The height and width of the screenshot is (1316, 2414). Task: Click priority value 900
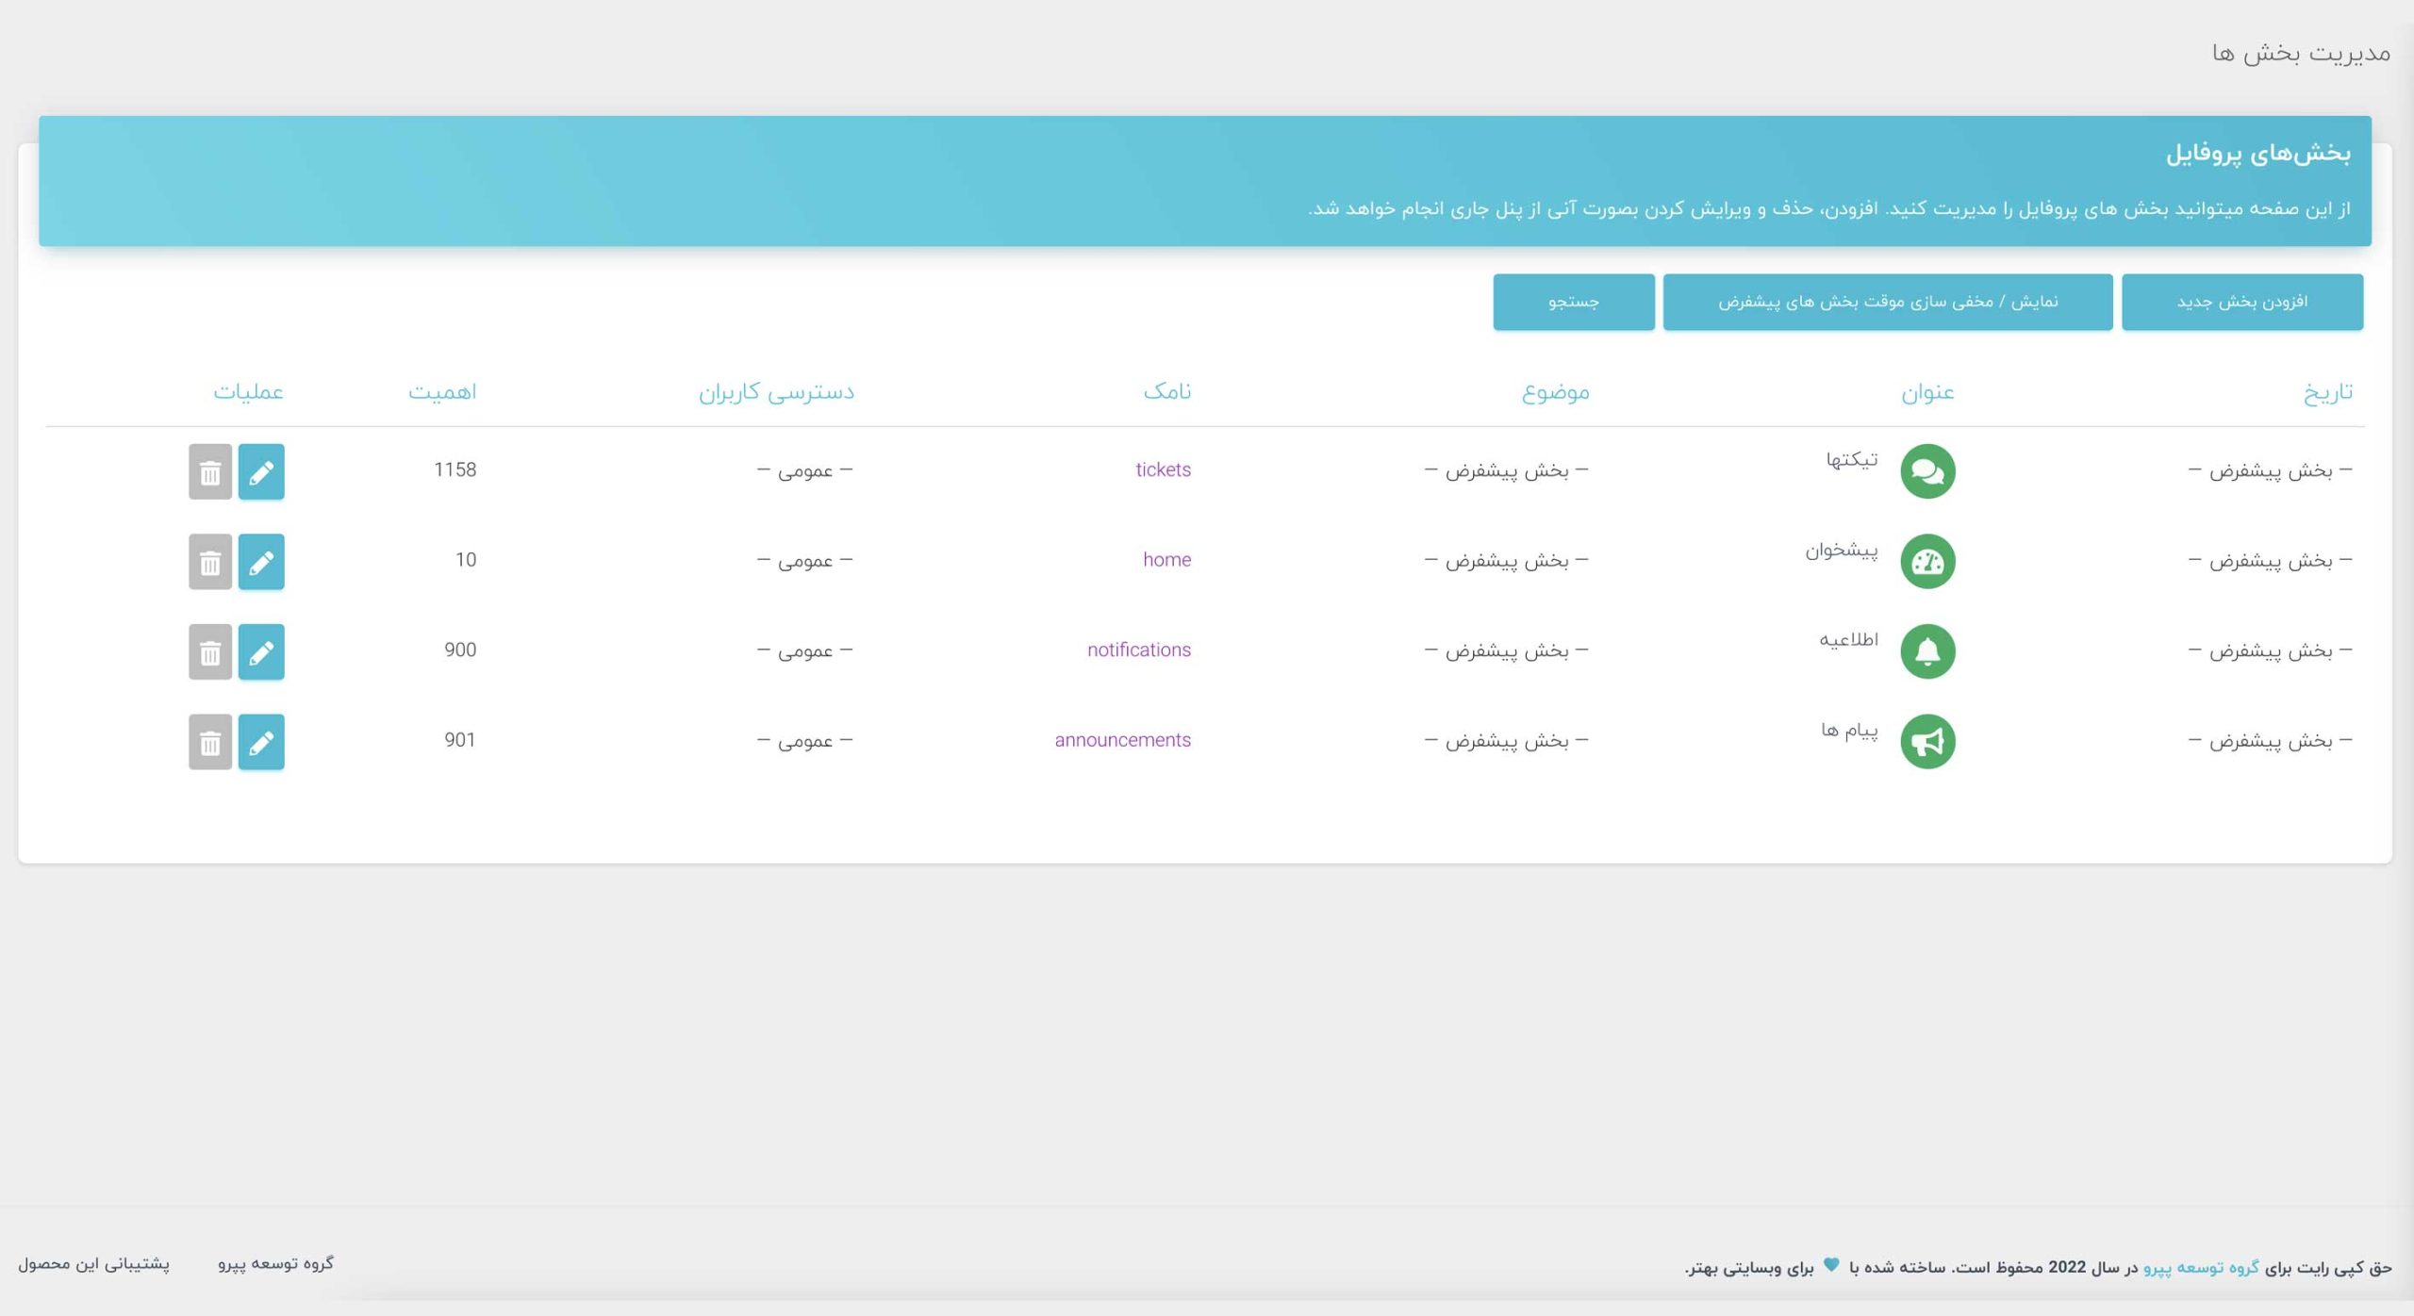click(x=460, y=650)
